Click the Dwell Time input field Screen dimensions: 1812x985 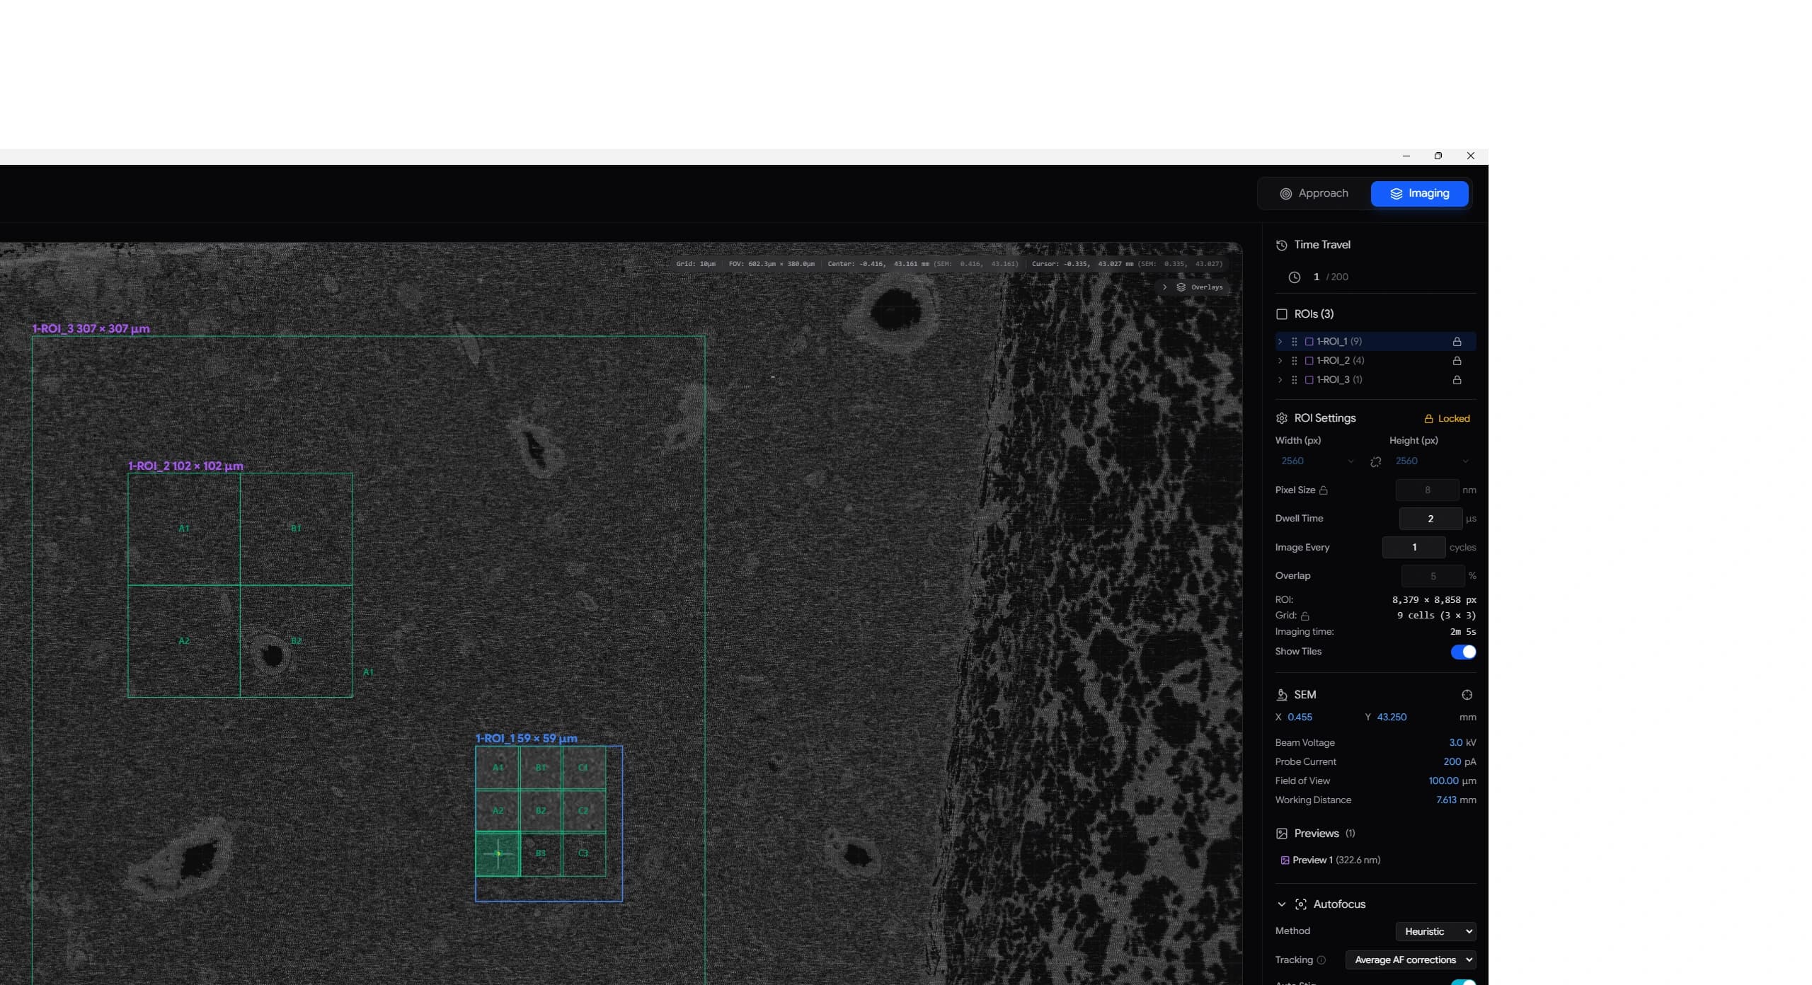(x=1430, y=519)
